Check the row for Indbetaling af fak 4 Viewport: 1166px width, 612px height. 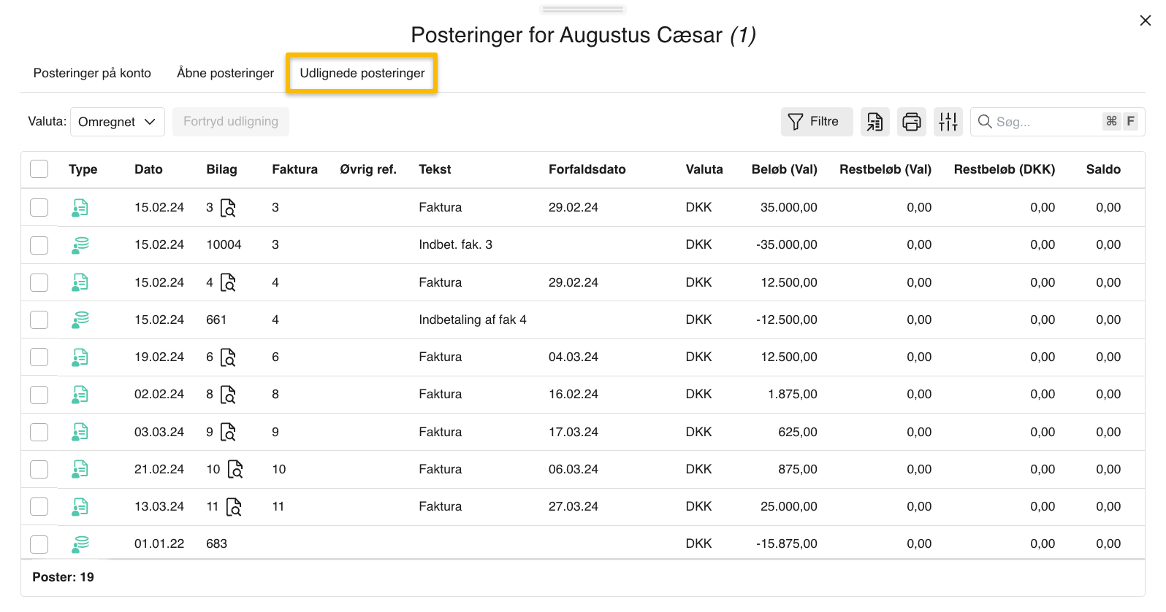[39, 320]
